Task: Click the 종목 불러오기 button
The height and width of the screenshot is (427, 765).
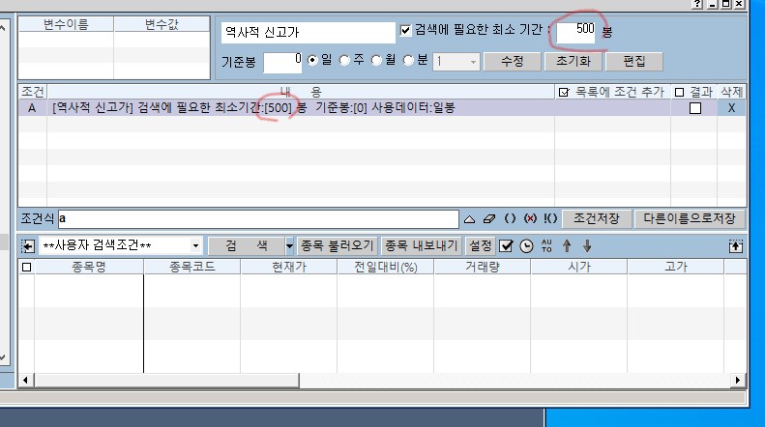Action: click(x=337, y=246)
